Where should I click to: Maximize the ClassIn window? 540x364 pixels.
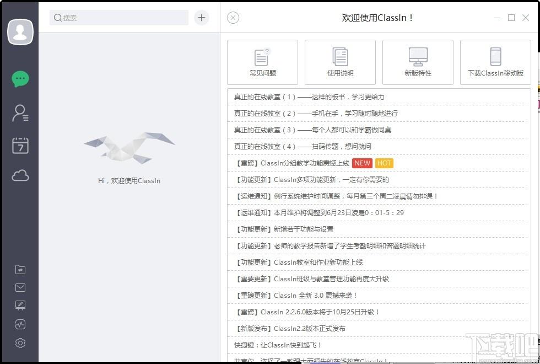pyautogui.click(x=511, y=18)
